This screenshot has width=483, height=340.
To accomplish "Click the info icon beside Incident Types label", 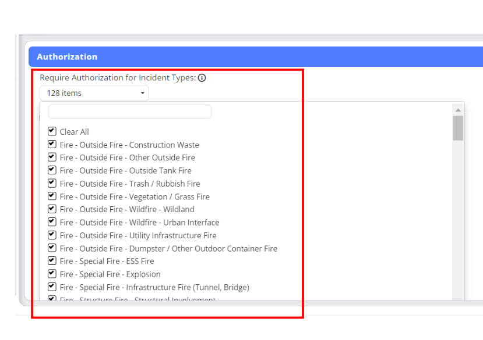I will click(202, 78).
